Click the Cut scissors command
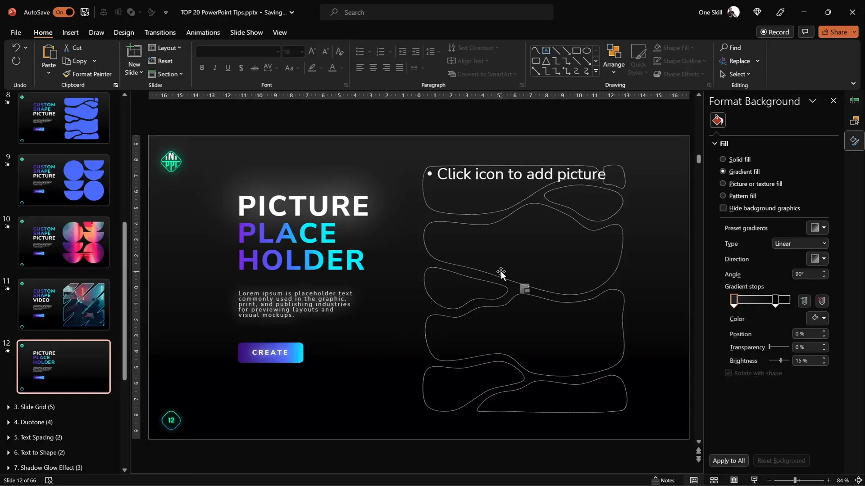The width and height of the screenshot is (865, 486). [x=73, y=48]
